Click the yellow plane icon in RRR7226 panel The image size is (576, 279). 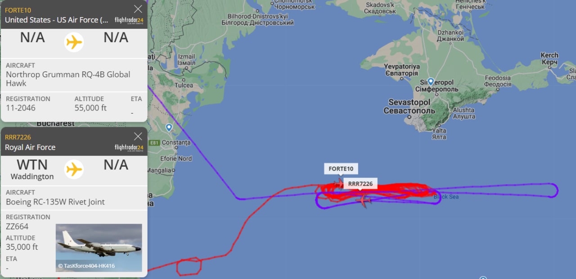74,169
